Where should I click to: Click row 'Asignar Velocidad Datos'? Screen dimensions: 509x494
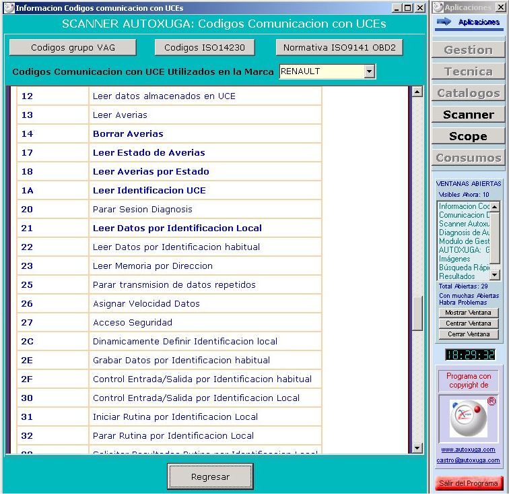[169, 303]
